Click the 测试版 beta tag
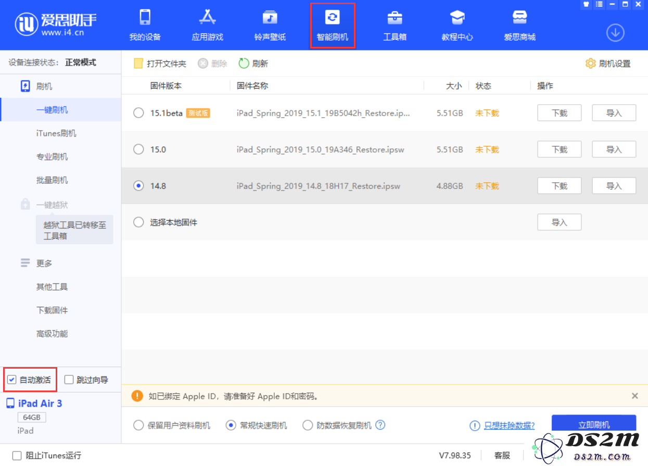 tap(198, 113)
